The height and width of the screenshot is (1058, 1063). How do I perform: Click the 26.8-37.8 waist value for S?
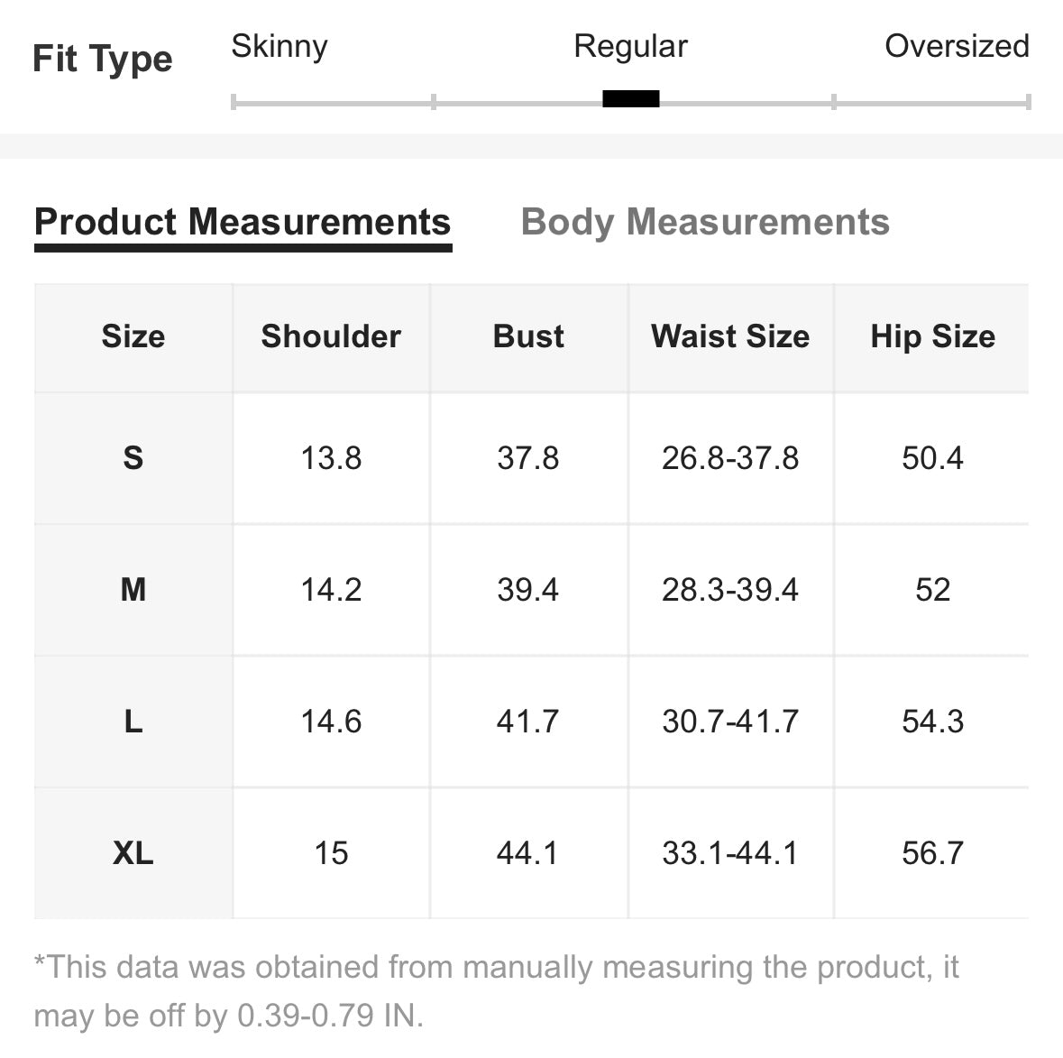(x=730, y=458)
